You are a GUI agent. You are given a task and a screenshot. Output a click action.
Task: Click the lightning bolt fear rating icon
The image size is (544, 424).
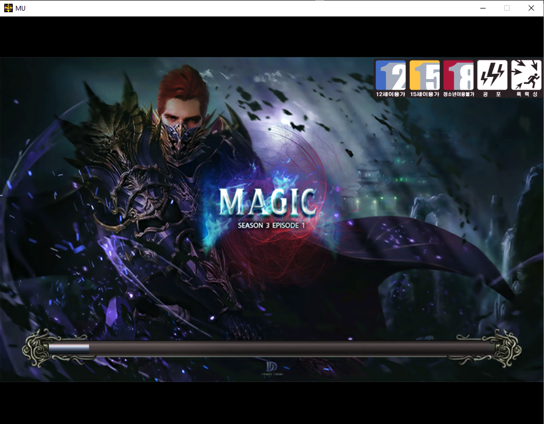(492, 75)
